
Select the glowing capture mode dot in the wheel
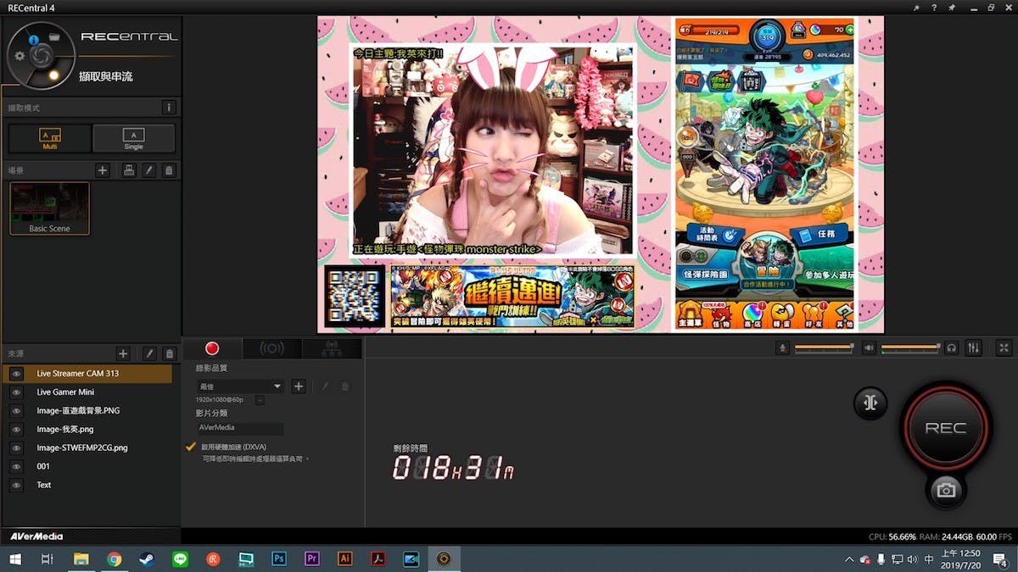53,75
